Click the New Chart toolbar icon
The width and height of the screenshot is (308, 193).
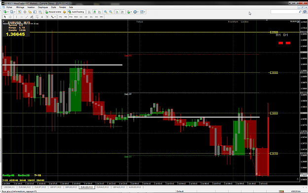point(5,12)
